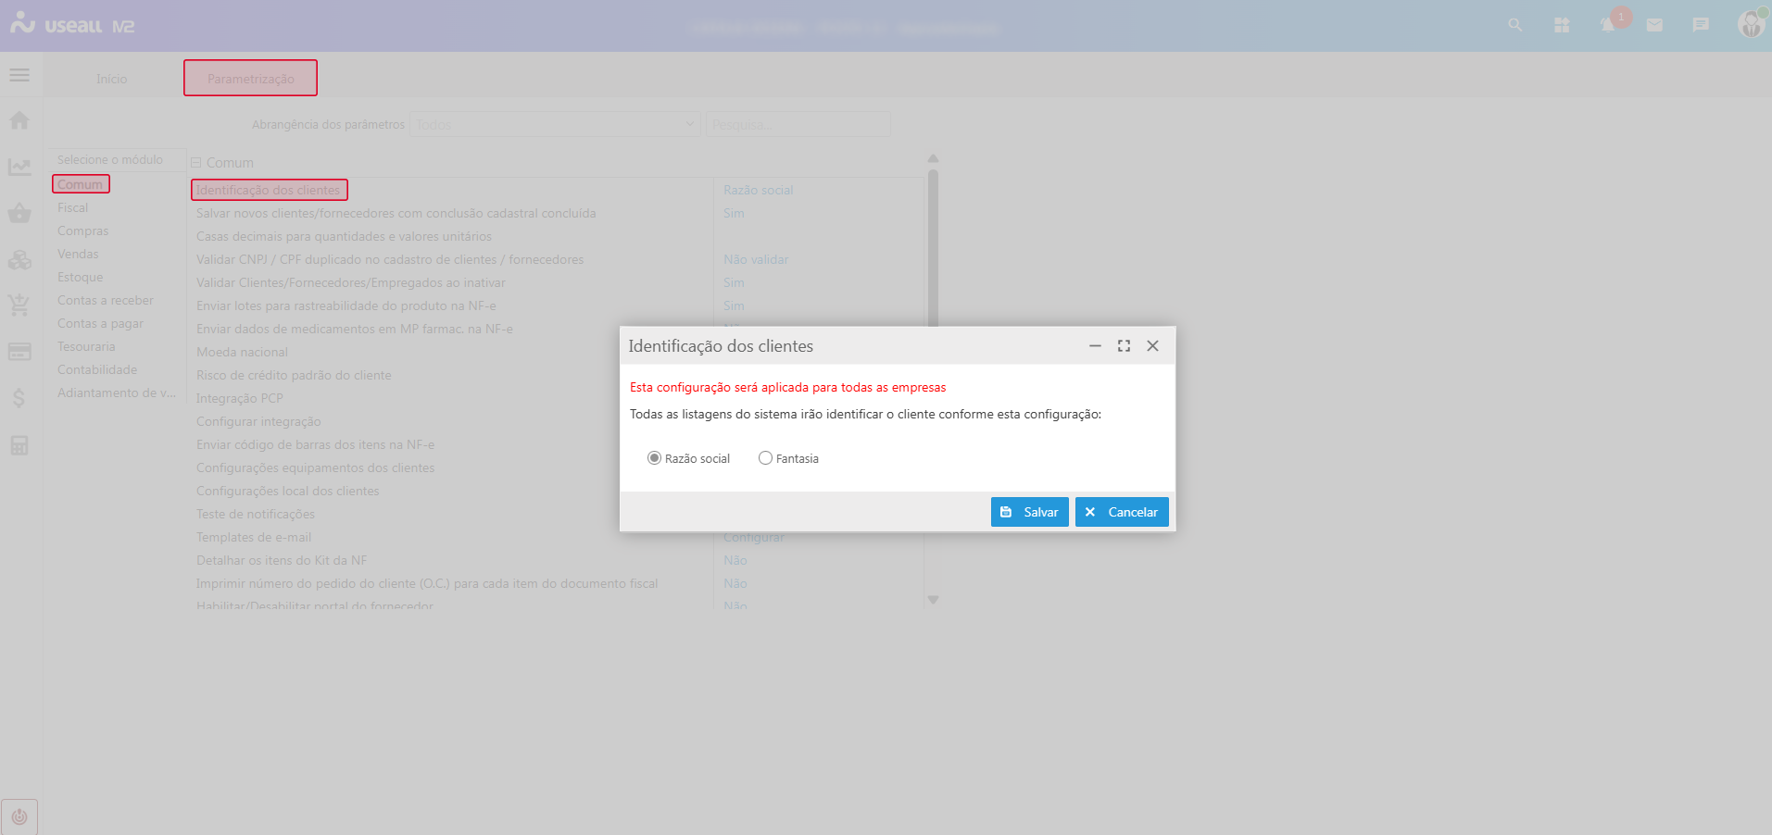Open the stacked cubes sidebar icon

19,260
